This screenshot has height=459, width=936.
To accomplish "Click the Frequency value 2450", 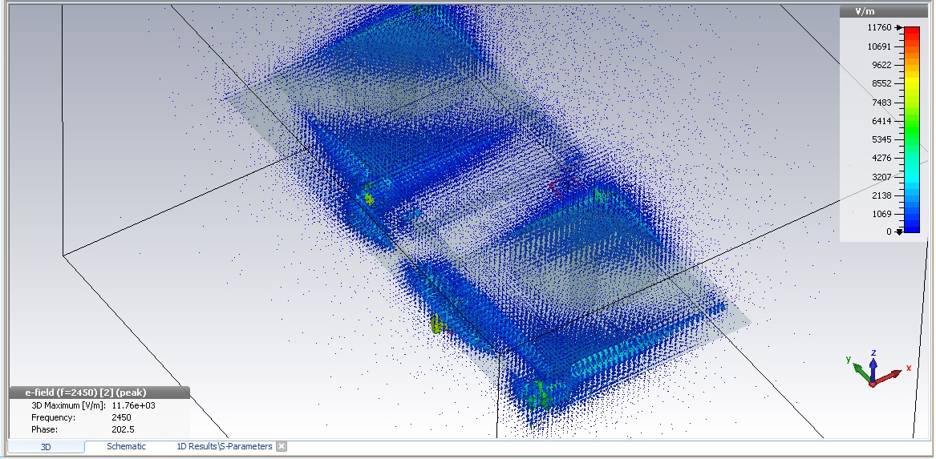I will [121, 417].
